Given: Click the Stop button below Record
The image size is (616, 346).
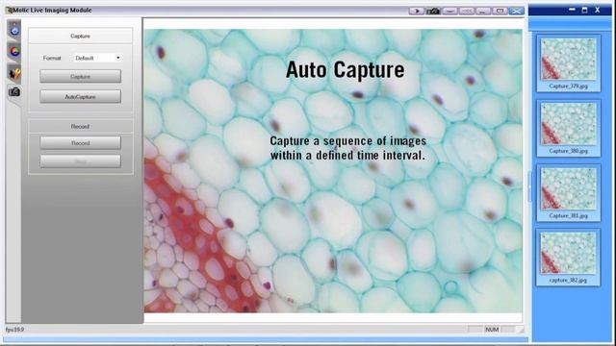Looking at the screenshot, I should (80, 161).
